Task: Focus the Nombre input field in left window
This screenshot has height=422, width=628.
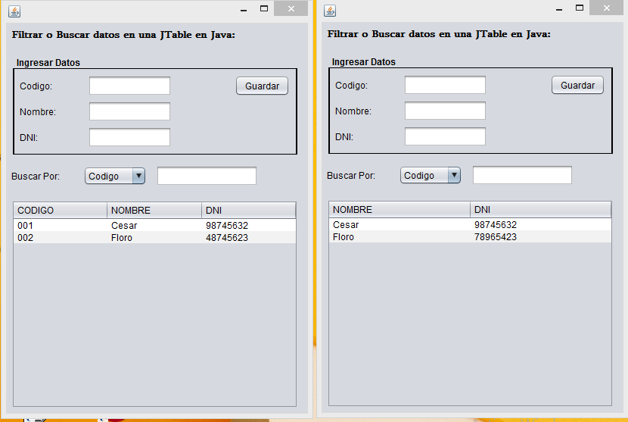Action: (x=130, y=111)
